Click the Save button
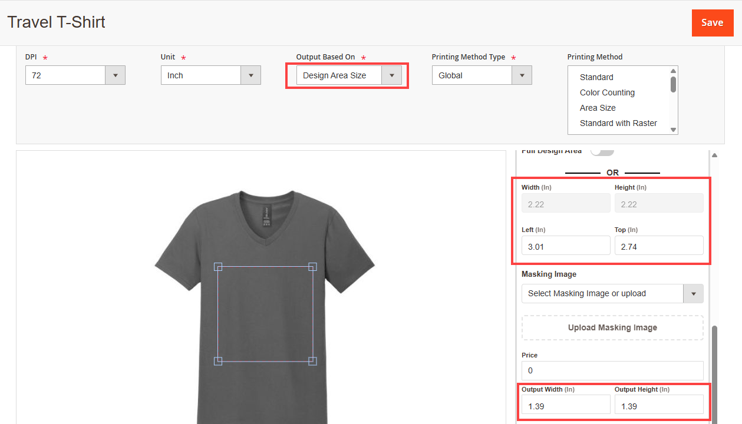The image size is (742, 424). click(712, 23)
